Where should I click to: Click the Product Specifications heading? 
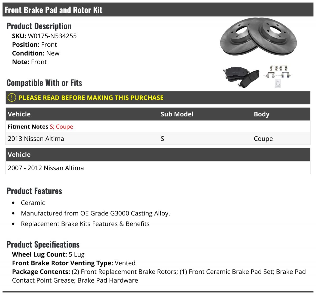click(43, 244)
